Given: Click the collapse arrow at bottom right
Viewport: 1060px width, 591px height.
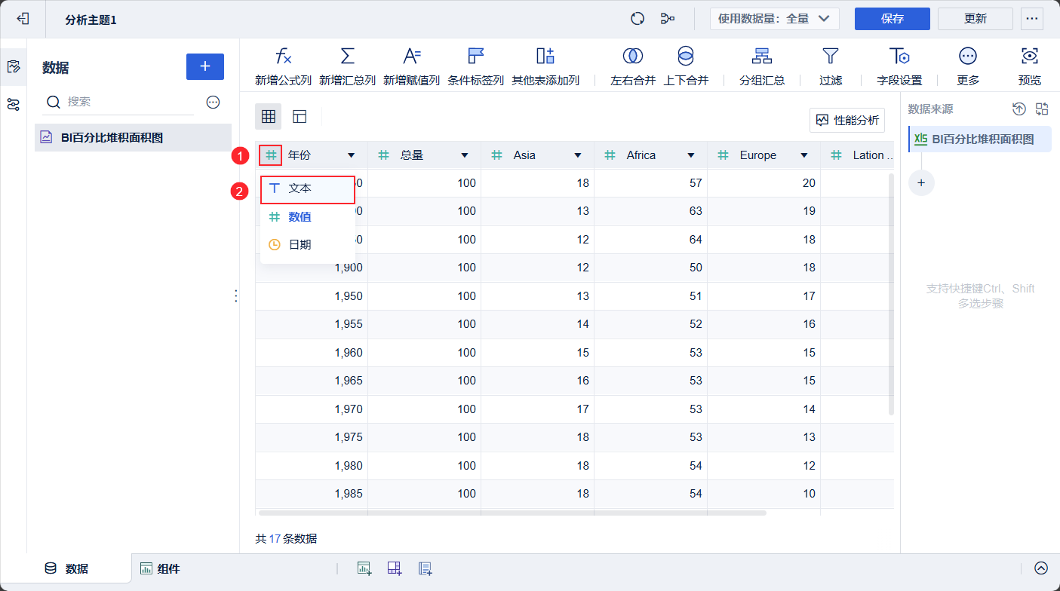Looking at the screenshot, I should [x=1041, y=568].
